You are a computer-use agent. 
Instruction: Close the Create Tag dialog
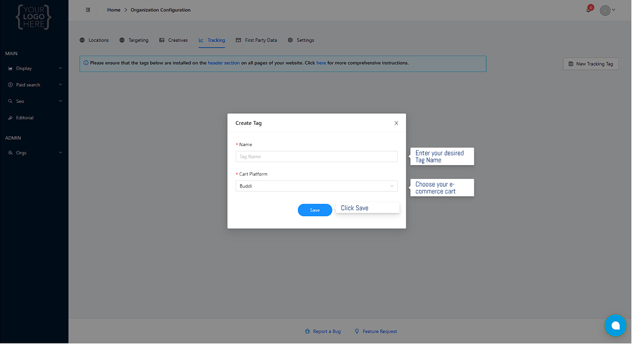coord(396,123)
